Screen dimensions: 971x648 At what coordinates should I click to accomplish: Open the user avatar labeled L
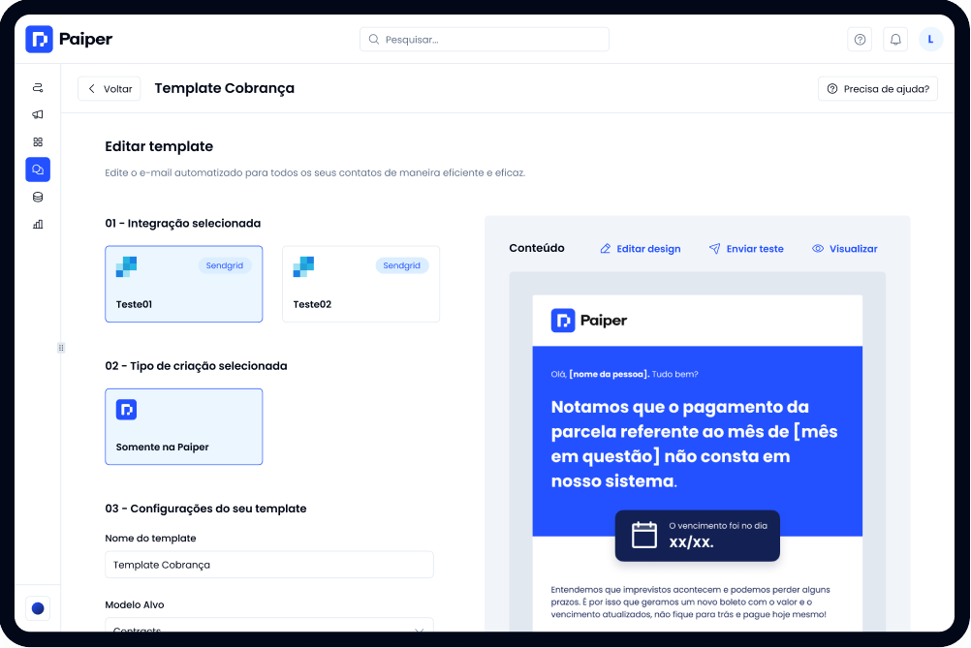click(930, 40)
